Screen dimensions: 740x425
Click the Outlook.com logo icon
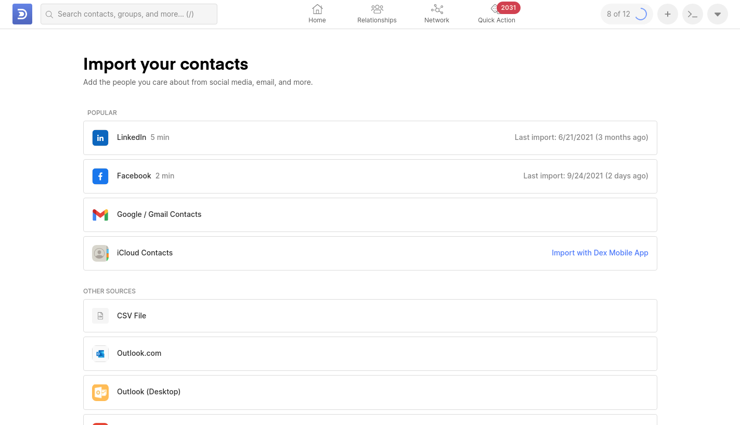[100, 354]
